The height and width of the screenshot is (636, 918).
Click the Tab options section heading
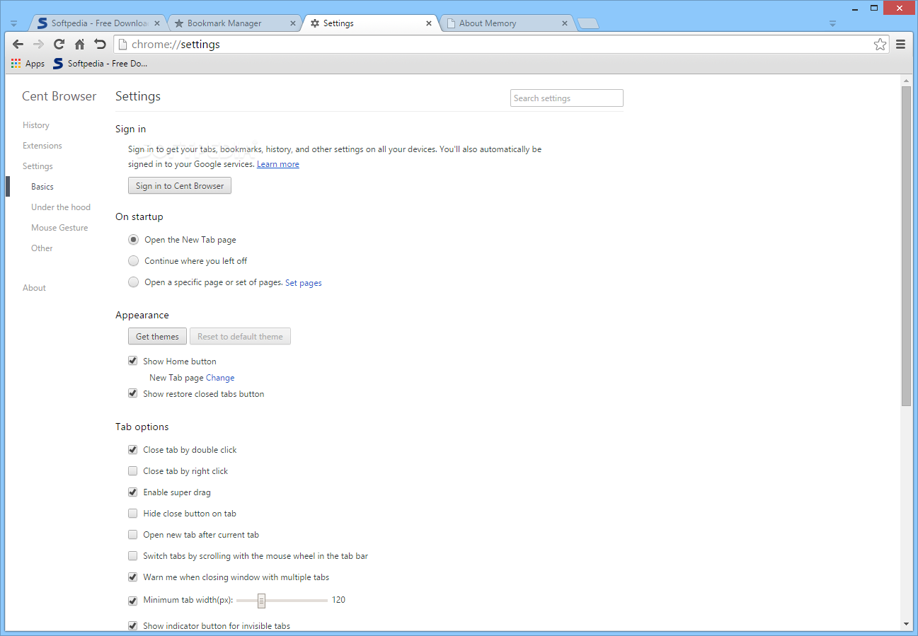pos(142,427)
